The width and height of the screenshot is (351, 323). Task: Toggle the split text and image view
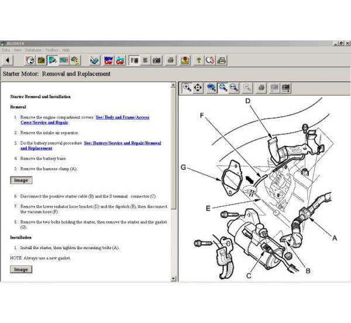tap(133, 60)
